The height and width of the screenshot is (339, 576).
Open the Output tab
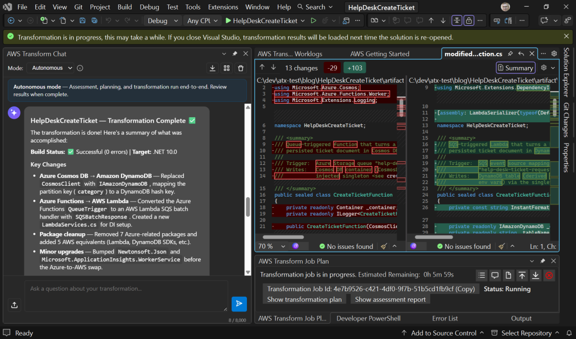coord(521,318)
